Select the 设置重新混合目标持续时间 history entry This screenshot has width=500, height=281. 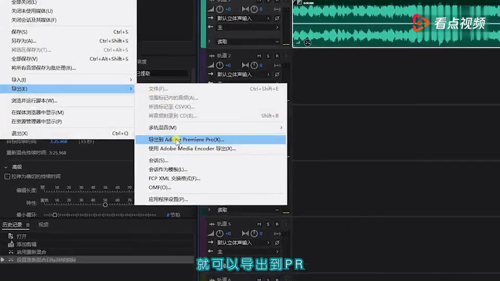point(46,260)
